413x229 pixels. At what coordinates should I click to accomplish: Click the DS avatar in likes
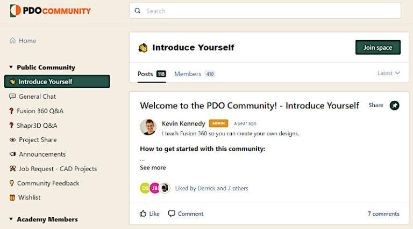(145, 188)
